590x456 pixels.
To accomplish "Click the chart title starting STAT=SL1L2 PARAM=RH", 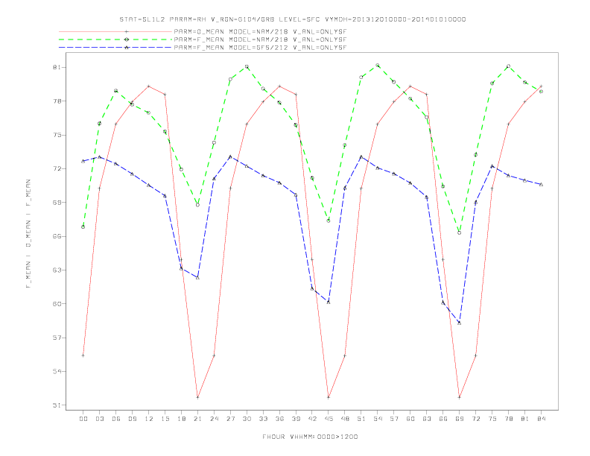I will pos(292,19).
